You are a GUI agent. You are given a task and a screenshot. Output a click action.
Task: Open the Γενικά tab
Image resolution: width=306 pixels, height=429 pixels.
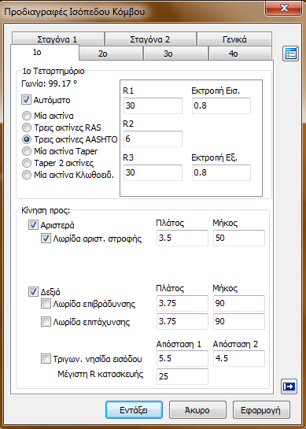[x=234, y=39]
